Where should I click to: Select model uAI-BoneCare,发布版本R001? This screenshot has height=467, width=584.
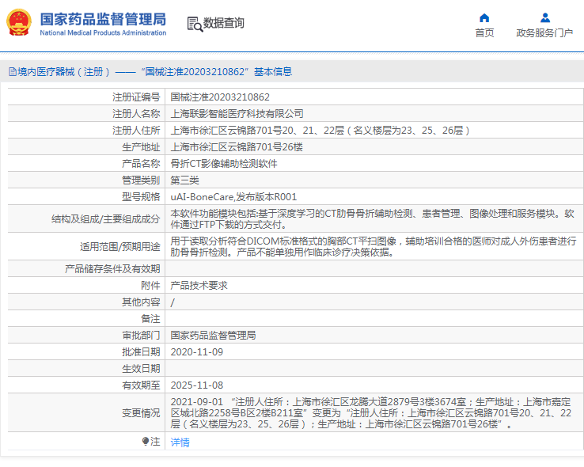tap(233, 196)
